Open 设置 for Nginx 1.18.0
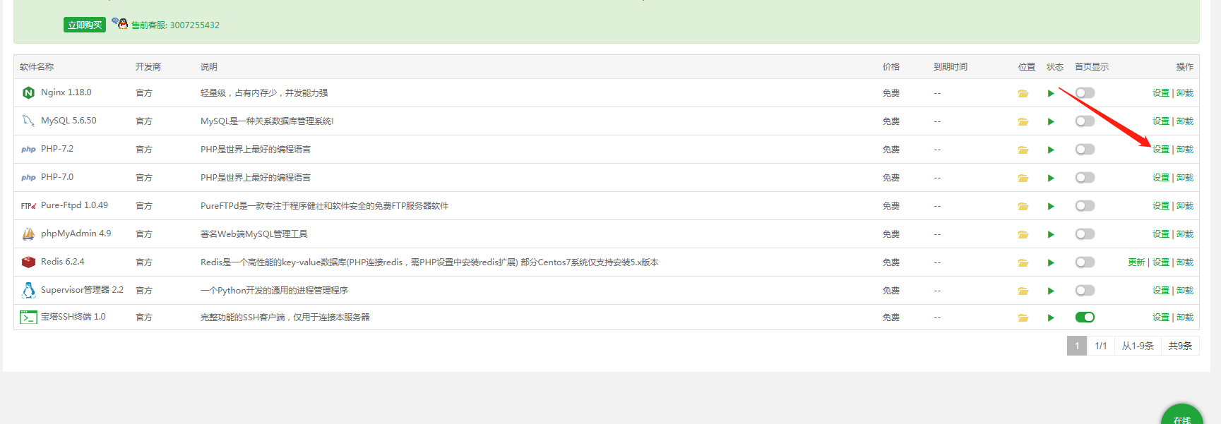 1161,93
